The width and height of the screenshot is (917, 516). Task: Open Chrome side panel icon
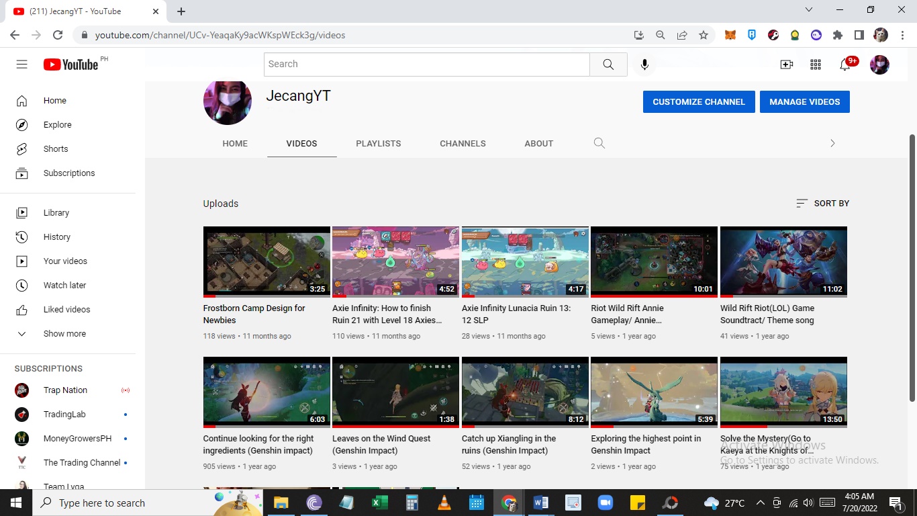tap(859, 35)
